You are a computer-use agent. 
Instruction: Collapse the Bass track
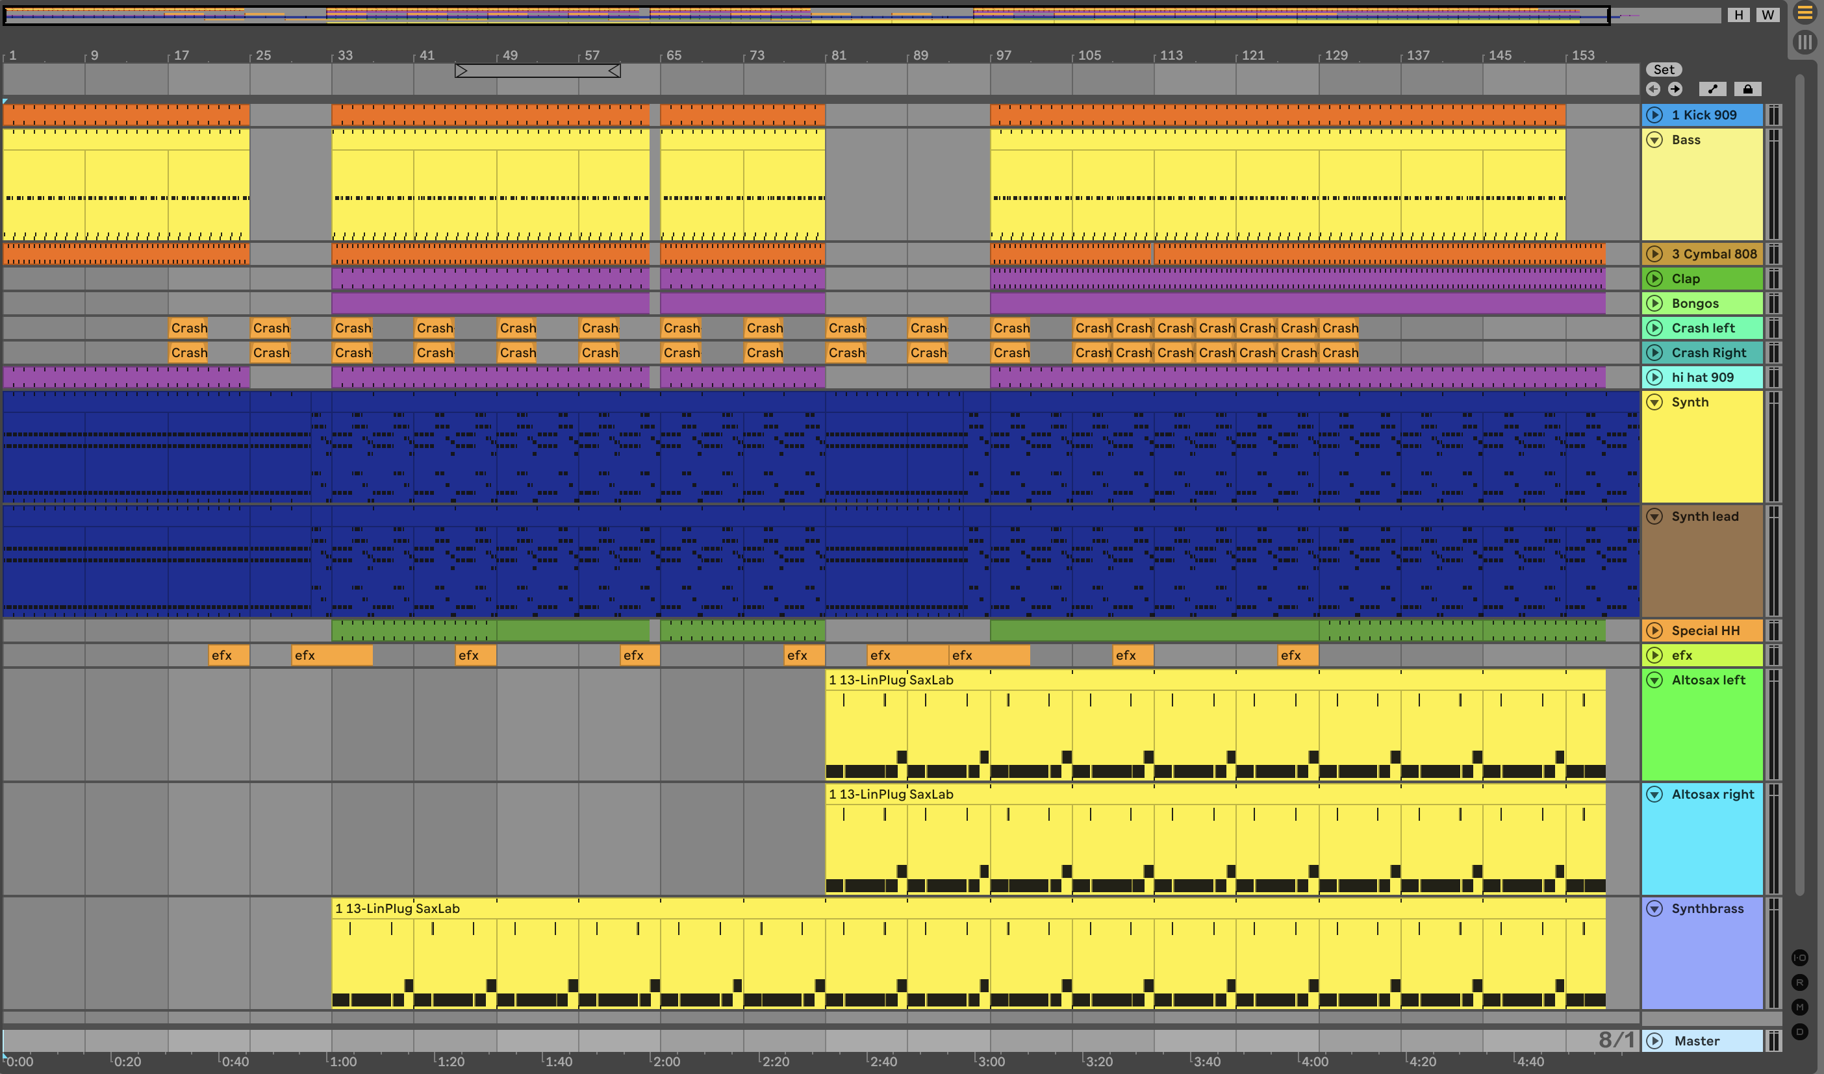1654,140
